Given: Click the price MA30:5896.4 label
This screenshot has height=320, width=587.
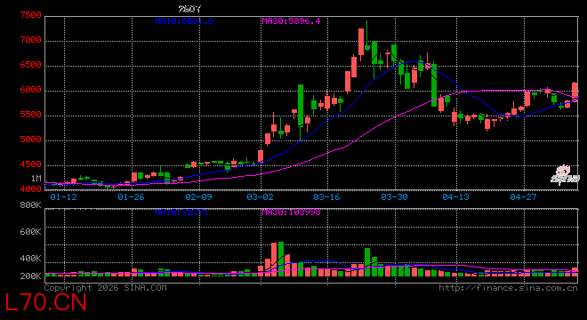Looking at the screenshot, I should click(x=291, y=21).
